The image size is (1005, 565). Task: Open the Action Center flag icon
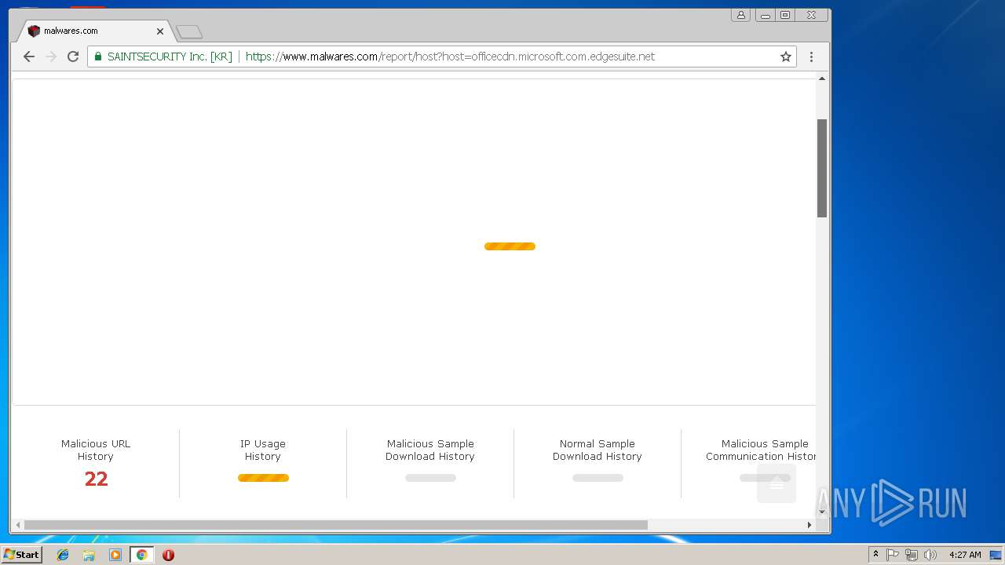893,555
